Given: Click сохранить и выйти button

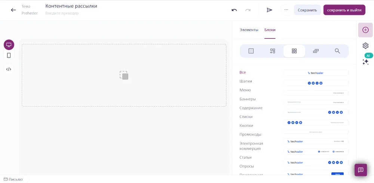Looking at the screenshot, I should tap(344, 10).
